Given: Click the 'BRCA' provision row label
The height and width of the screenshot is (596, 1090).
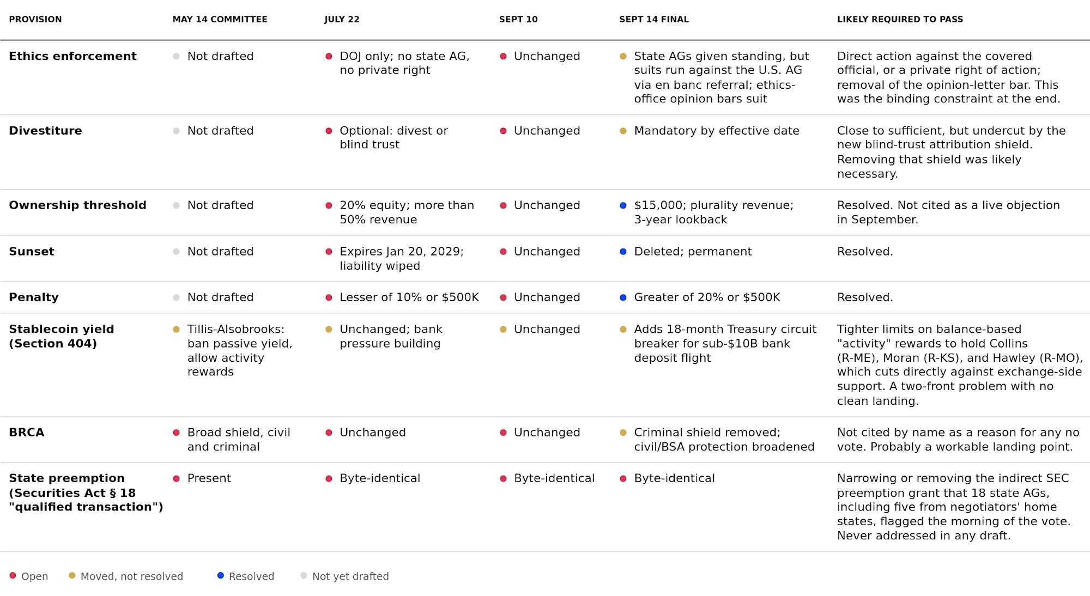Looking at the screenshot, I should 27,432.
